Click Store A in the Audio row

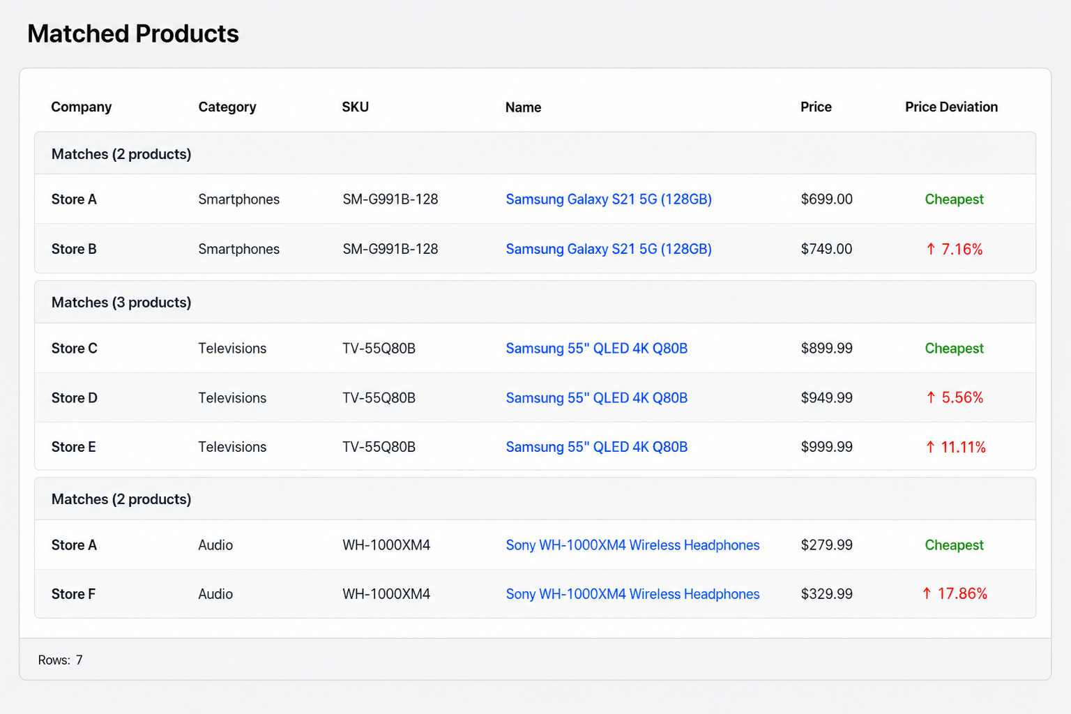74,545
